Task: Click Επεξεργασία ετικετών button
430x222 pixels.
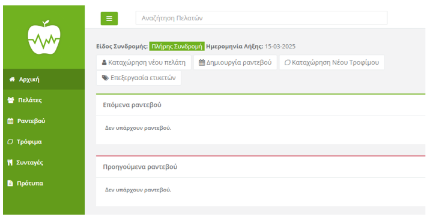Action: 139,78
